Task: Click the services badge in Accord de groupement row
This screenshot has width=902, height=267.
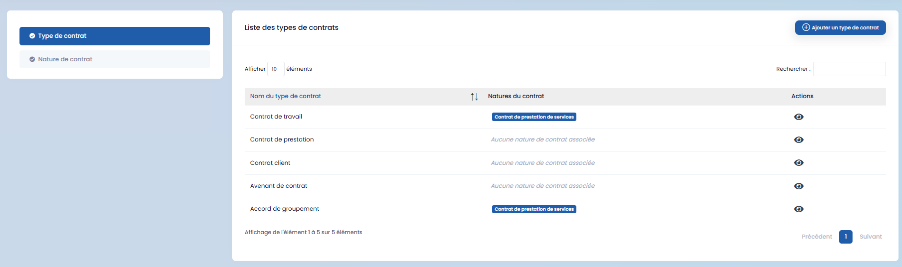Action: [534, 209]
